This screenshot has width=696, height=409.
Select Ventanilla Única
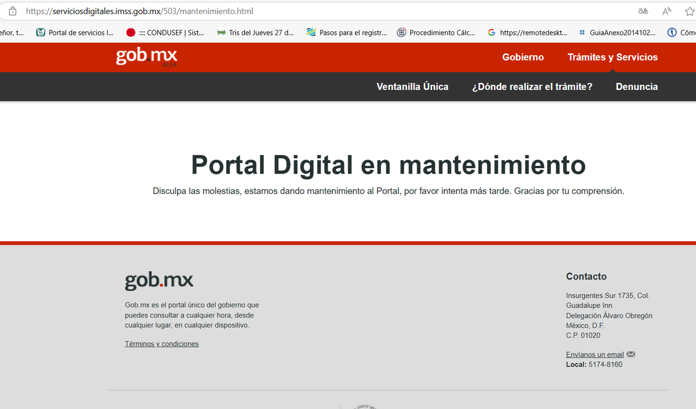coord(412,86)
